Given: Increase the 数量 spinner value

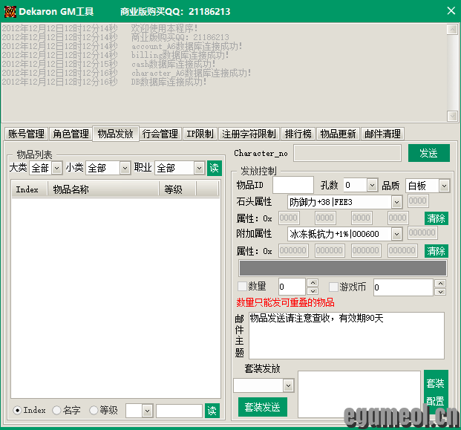Looking at the screenshot, I should click(313, 283).
